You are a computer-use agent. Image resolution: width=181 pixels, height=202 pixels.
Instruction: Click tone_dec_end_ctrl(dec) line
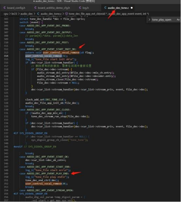[x=42, y=180]
